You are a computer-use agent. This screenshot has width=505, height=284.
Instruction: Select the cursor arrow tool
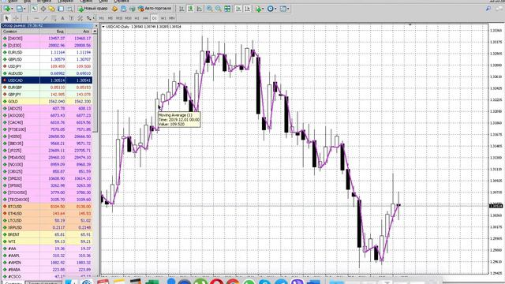pyautogui.click(x=7, y=18)
